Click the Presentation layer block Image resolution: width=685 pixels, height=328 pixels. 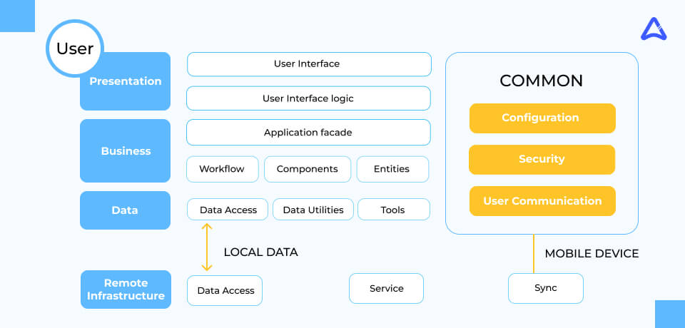(126, 81)
